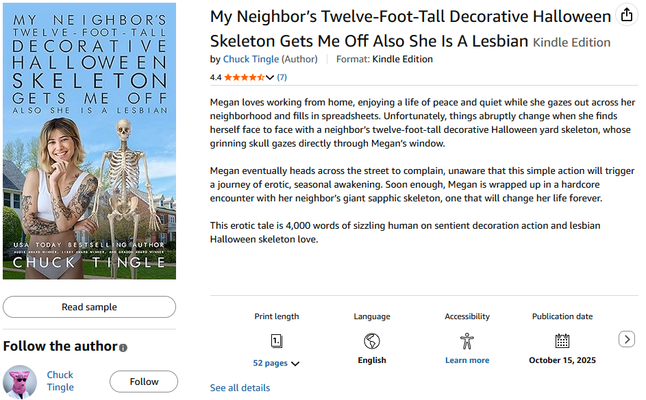Click the share icon
This screenshot has height=400, width=646.
[x=625, y=15]
